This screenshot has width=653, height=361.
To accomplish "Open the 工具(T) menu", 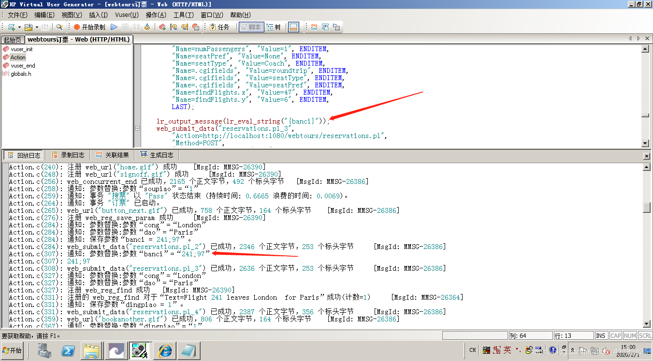I will [184, 15].
